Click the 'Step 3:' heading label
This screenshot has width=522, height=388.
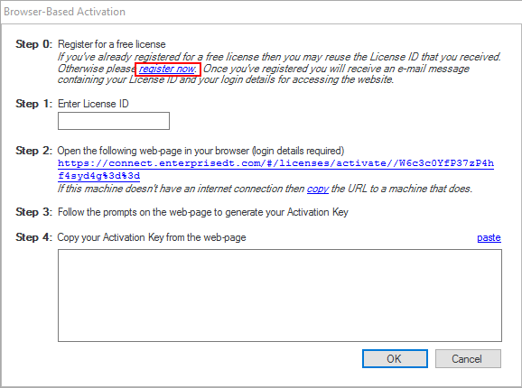coord(33,212)
